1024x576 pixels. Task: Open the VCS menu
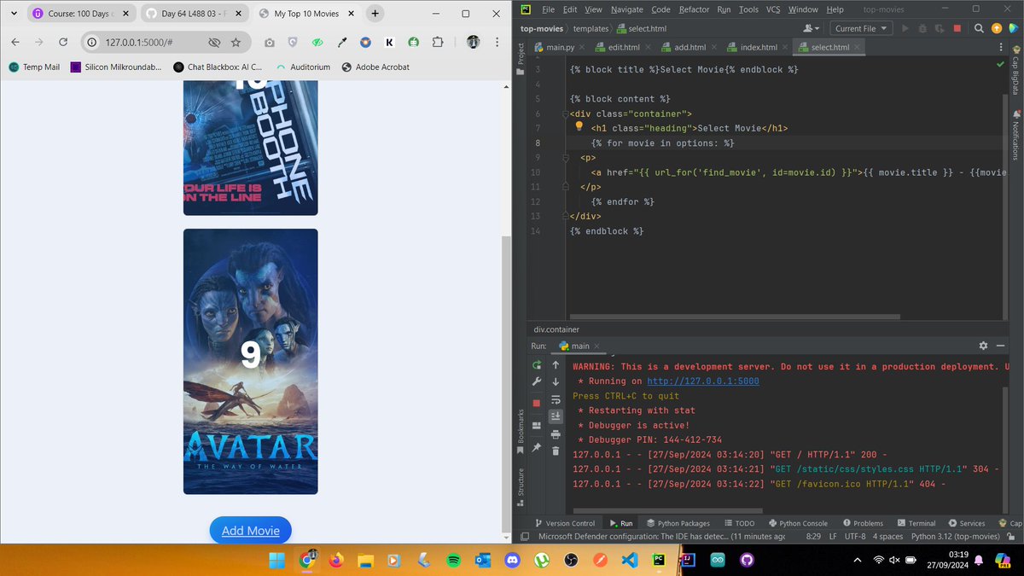point(773,9)
